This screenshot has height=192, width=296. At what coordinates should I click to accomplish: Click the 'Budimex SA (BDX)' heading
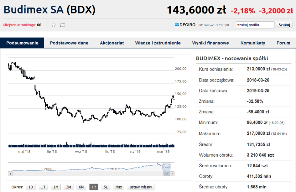(49, 9)
